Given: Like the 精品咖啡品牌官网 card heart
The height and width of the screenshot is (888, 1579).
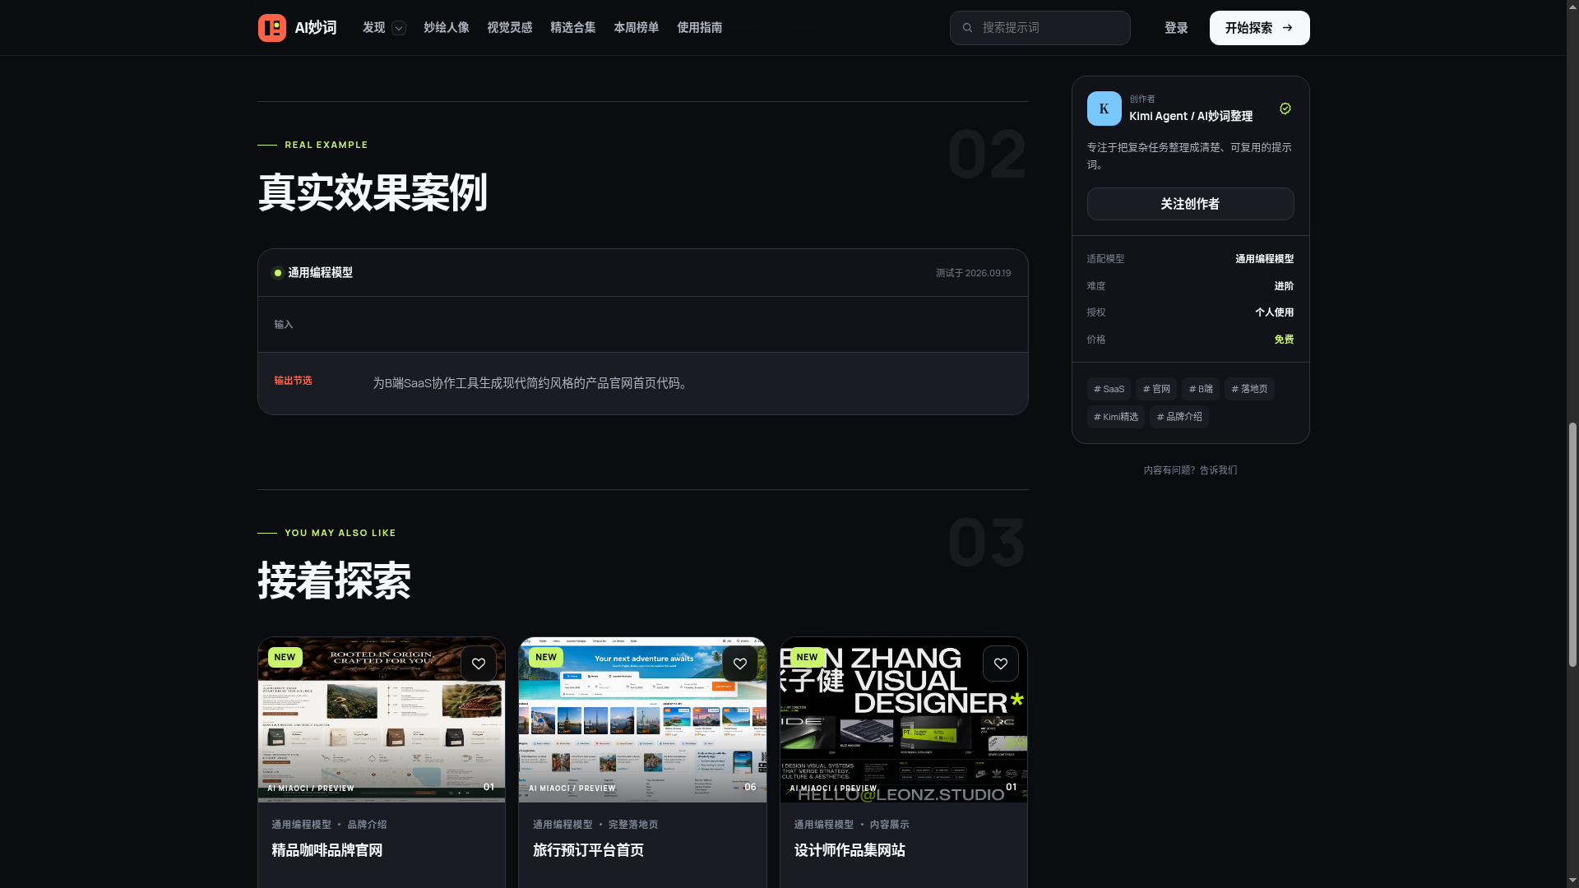Looking at the screenshot, I should (479, 664).
